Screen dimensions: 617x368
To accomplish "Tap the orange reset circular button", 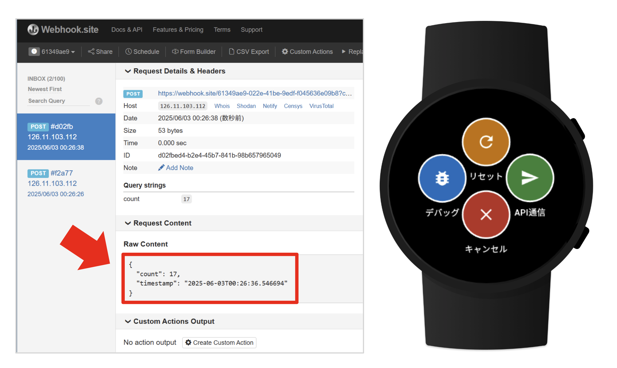I will (x=486, y=142).
